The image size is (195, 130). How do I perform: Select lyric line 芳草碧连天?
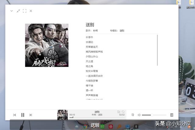coord(92,47)
